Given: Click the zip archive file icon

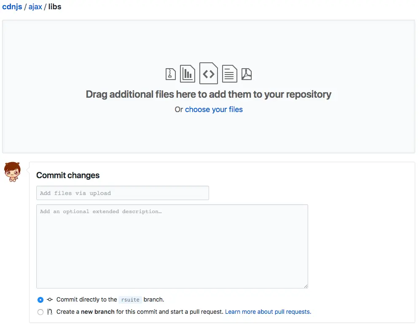Looking at the screenshot, I should (x=170, y=74).
